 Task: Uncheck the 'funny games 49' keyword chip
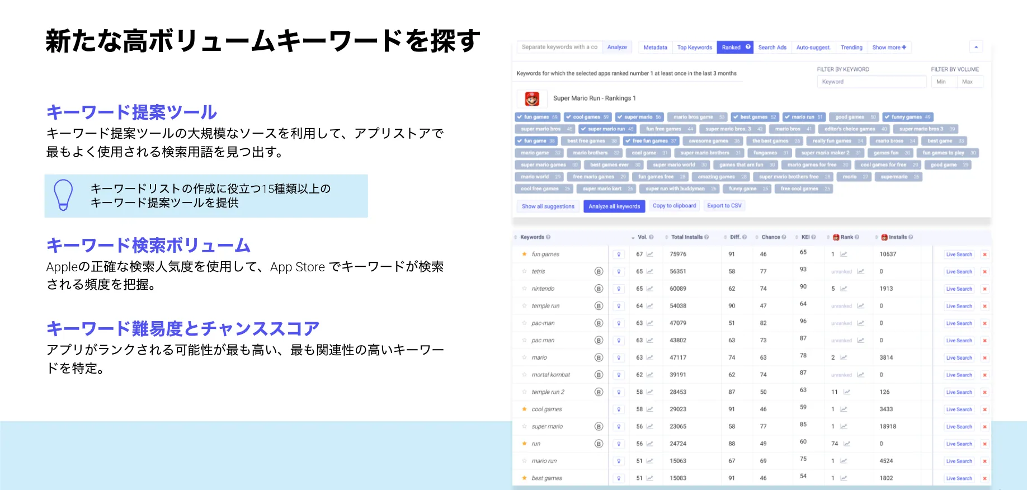(907, 117)
